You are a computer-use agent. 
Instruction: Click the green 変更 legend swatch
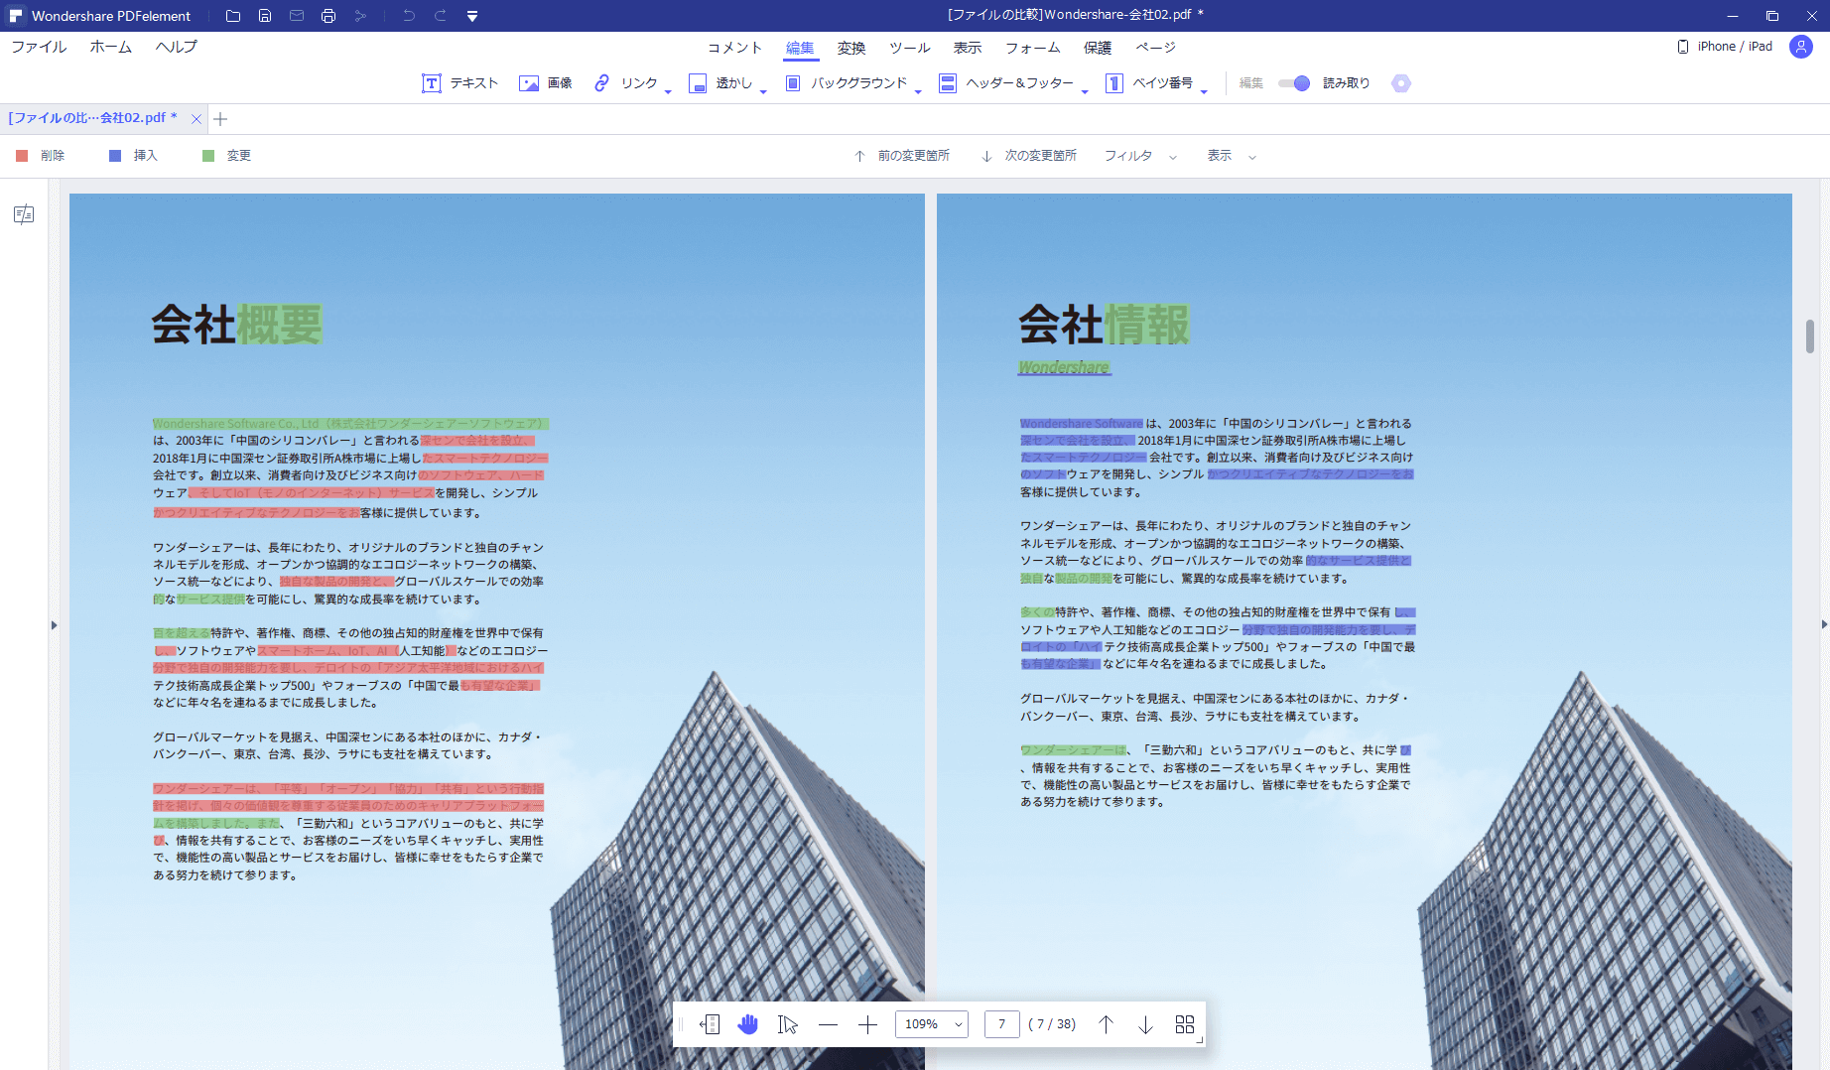208,156
